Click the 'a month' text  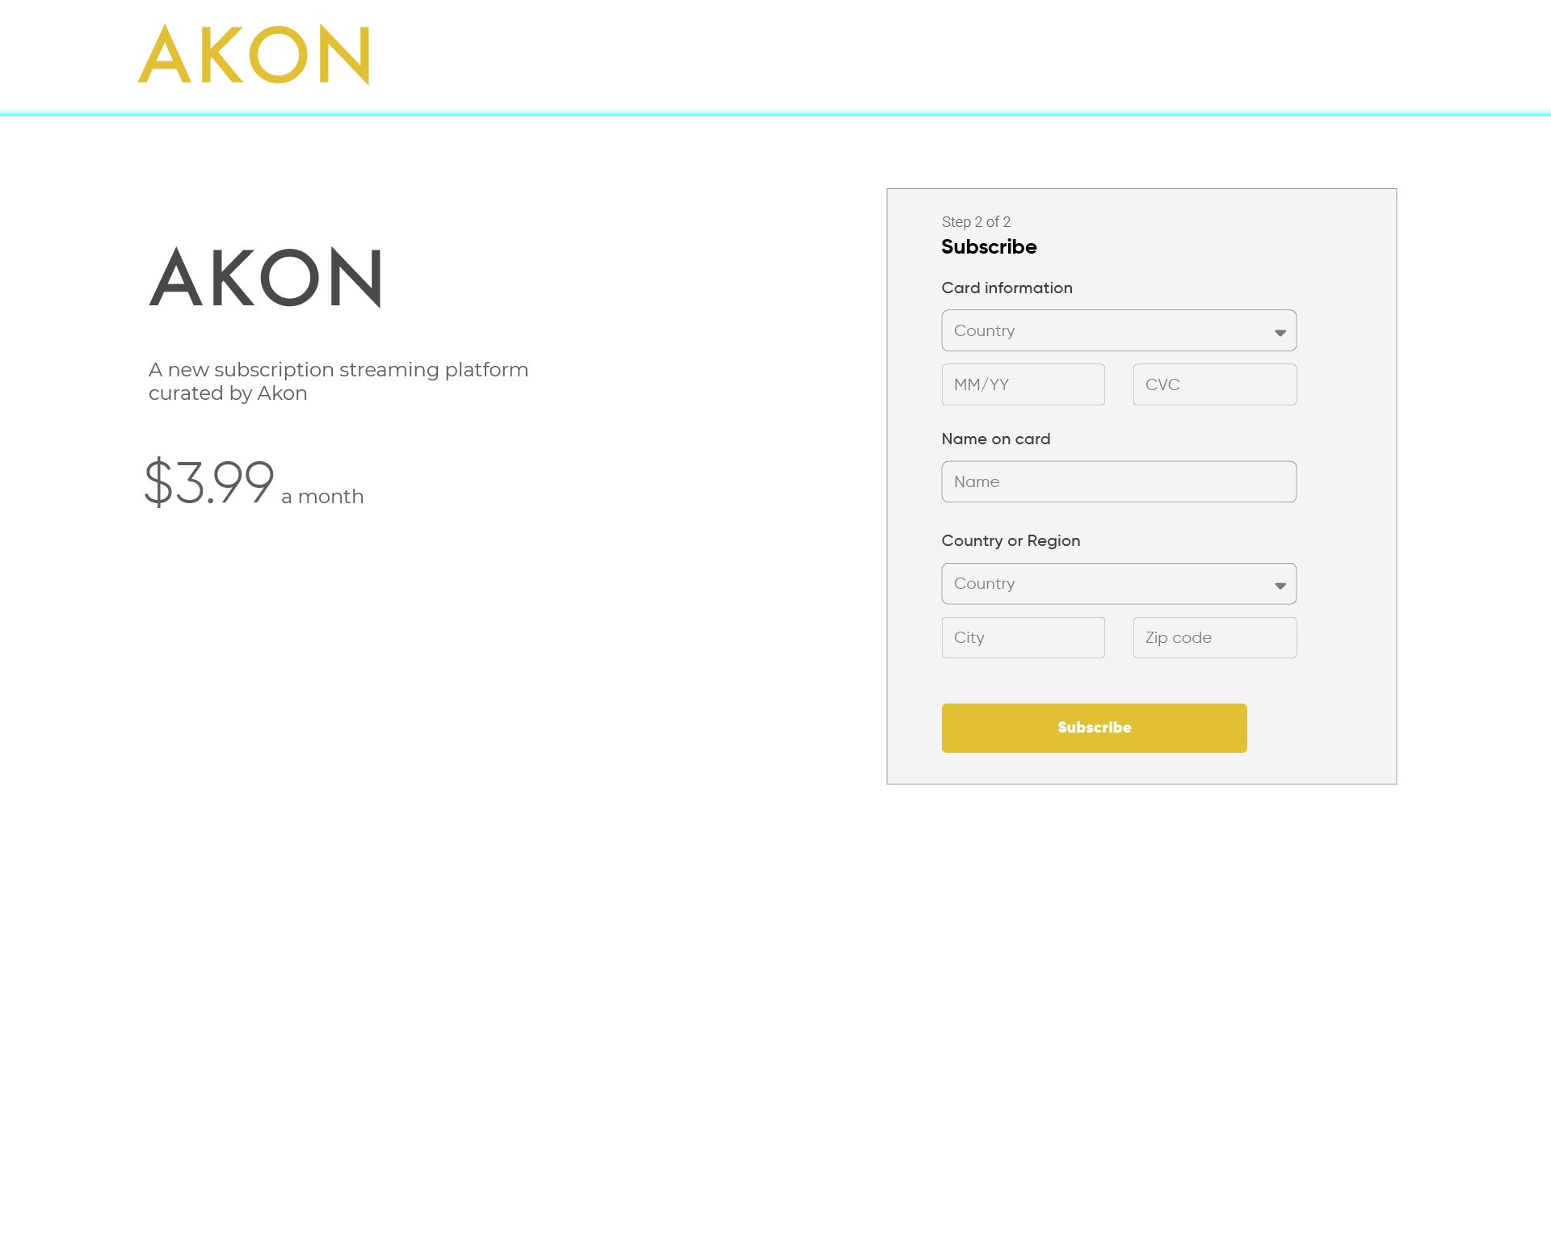(322, 497)
